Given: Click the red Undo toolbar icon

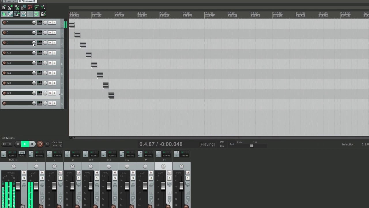Looking at the screenshot, I should pyautogui.click(x=30, y=8).
